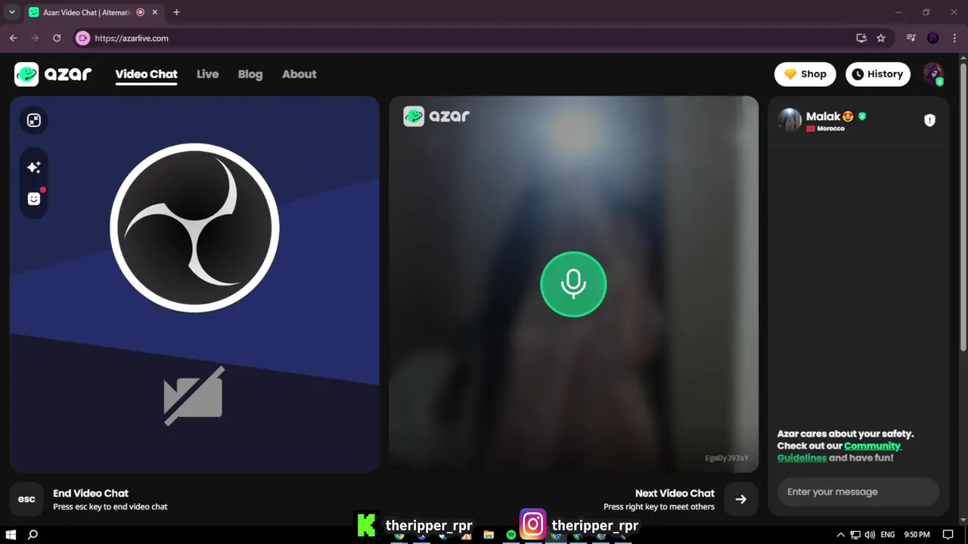Click the site info icon in address bar
968x544 pixels.
tap(83, 38)
